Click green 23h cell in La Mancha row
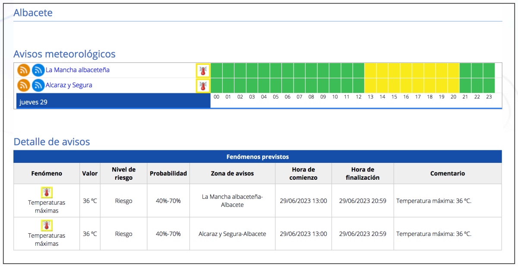Viewport: 518px width, 267px height. click(x=489, y=70)
